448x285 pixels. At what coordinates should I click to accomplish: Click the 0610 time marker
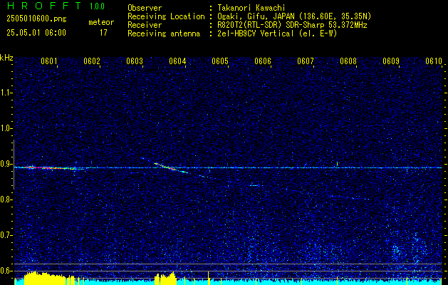434,61
